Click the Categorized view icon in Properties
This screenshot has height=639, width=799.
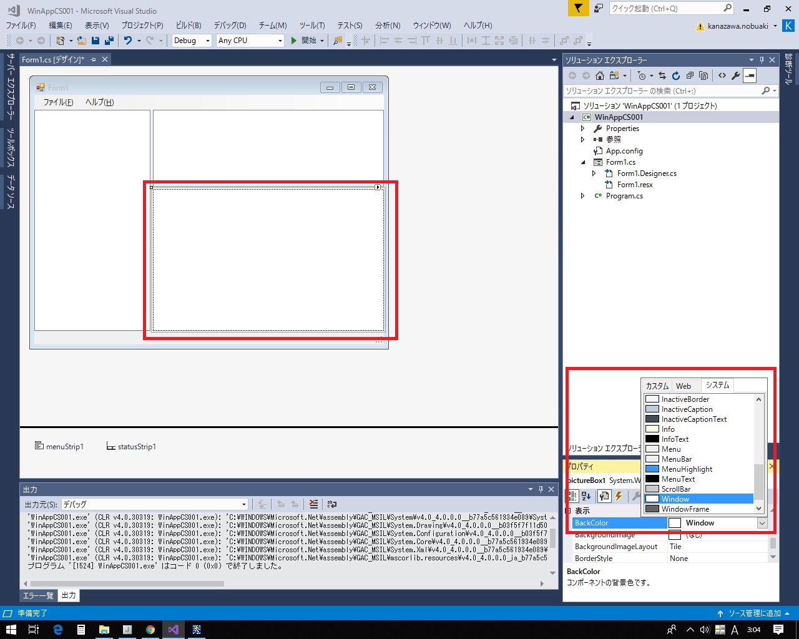coord(572,496)
